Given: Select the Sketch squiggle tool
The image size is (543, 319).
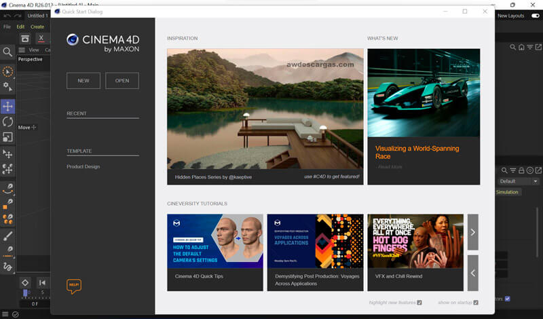Looking at the screenshot, I should (7, 267).
